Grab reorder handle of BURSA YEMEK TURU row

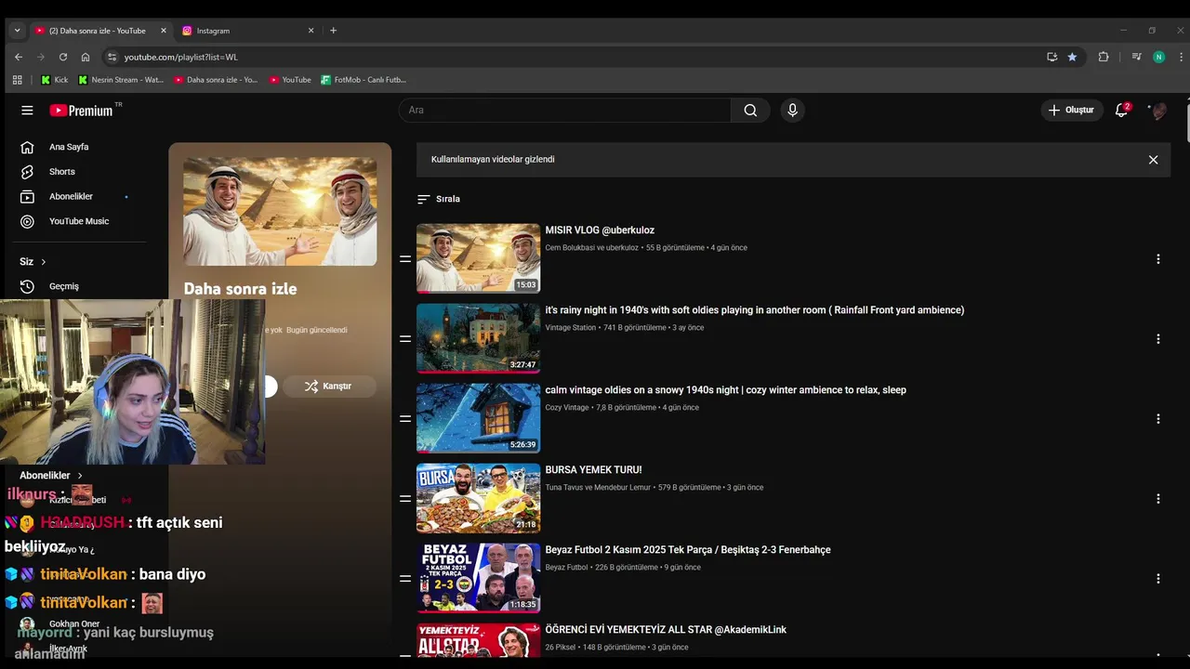click(405, 499)
